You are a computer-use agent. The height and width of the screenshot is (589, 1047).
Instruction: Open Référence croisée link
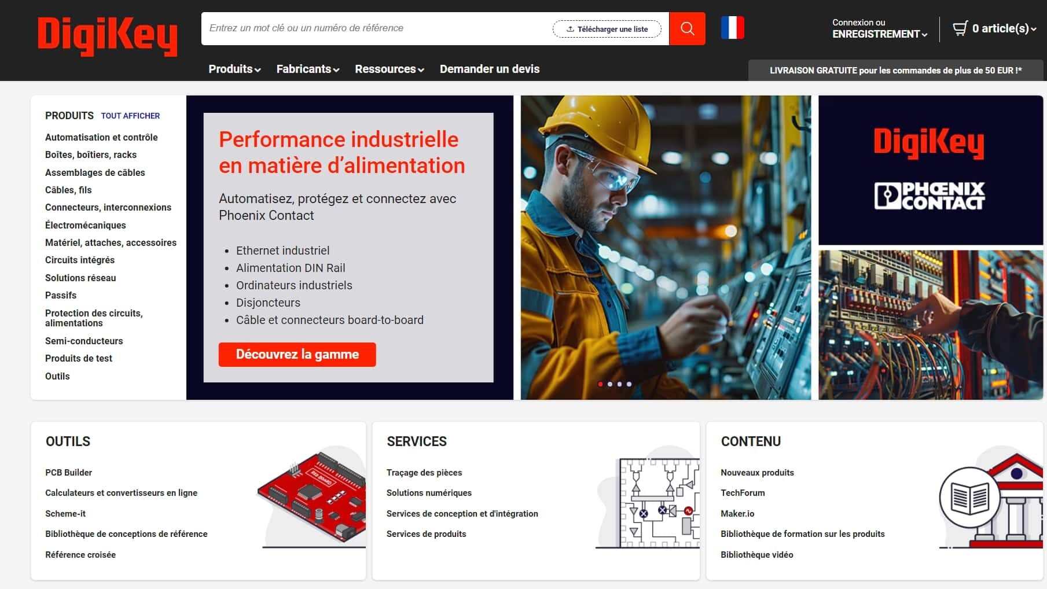[80, 555]
